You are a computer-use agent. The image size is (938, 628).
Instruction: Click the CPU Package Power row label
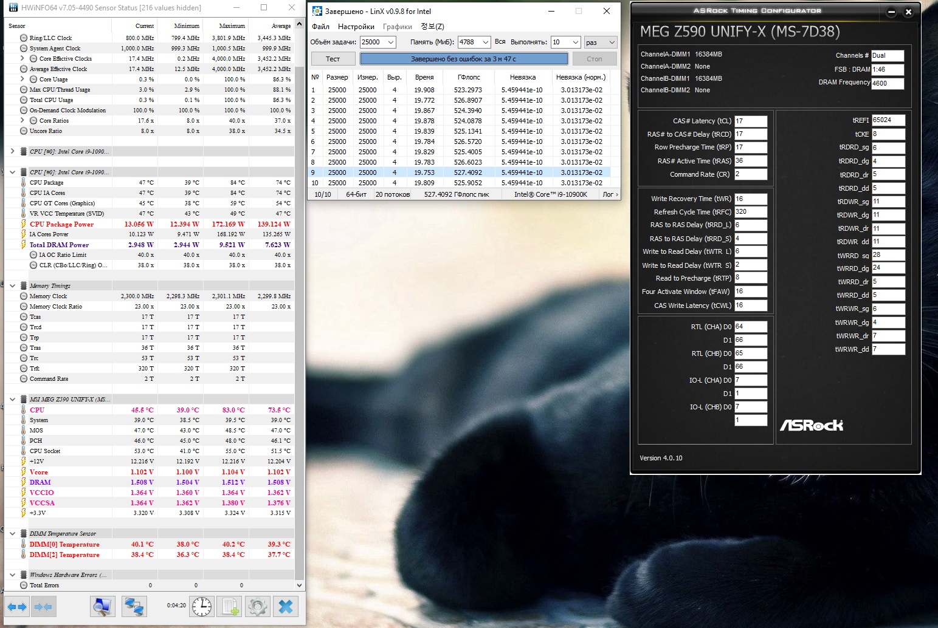pos(61,224)
